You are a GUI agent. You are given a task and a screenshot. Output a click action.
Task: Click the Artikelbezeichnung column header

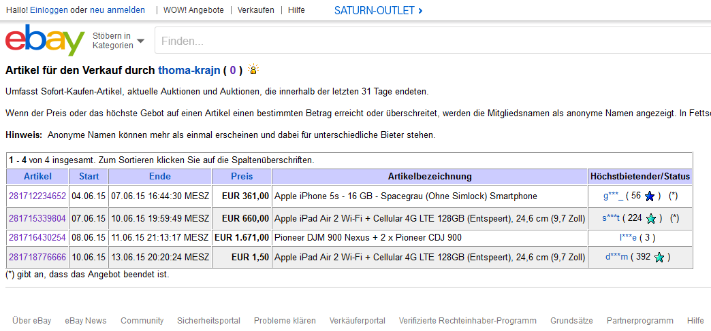click(x=430, y=176)
